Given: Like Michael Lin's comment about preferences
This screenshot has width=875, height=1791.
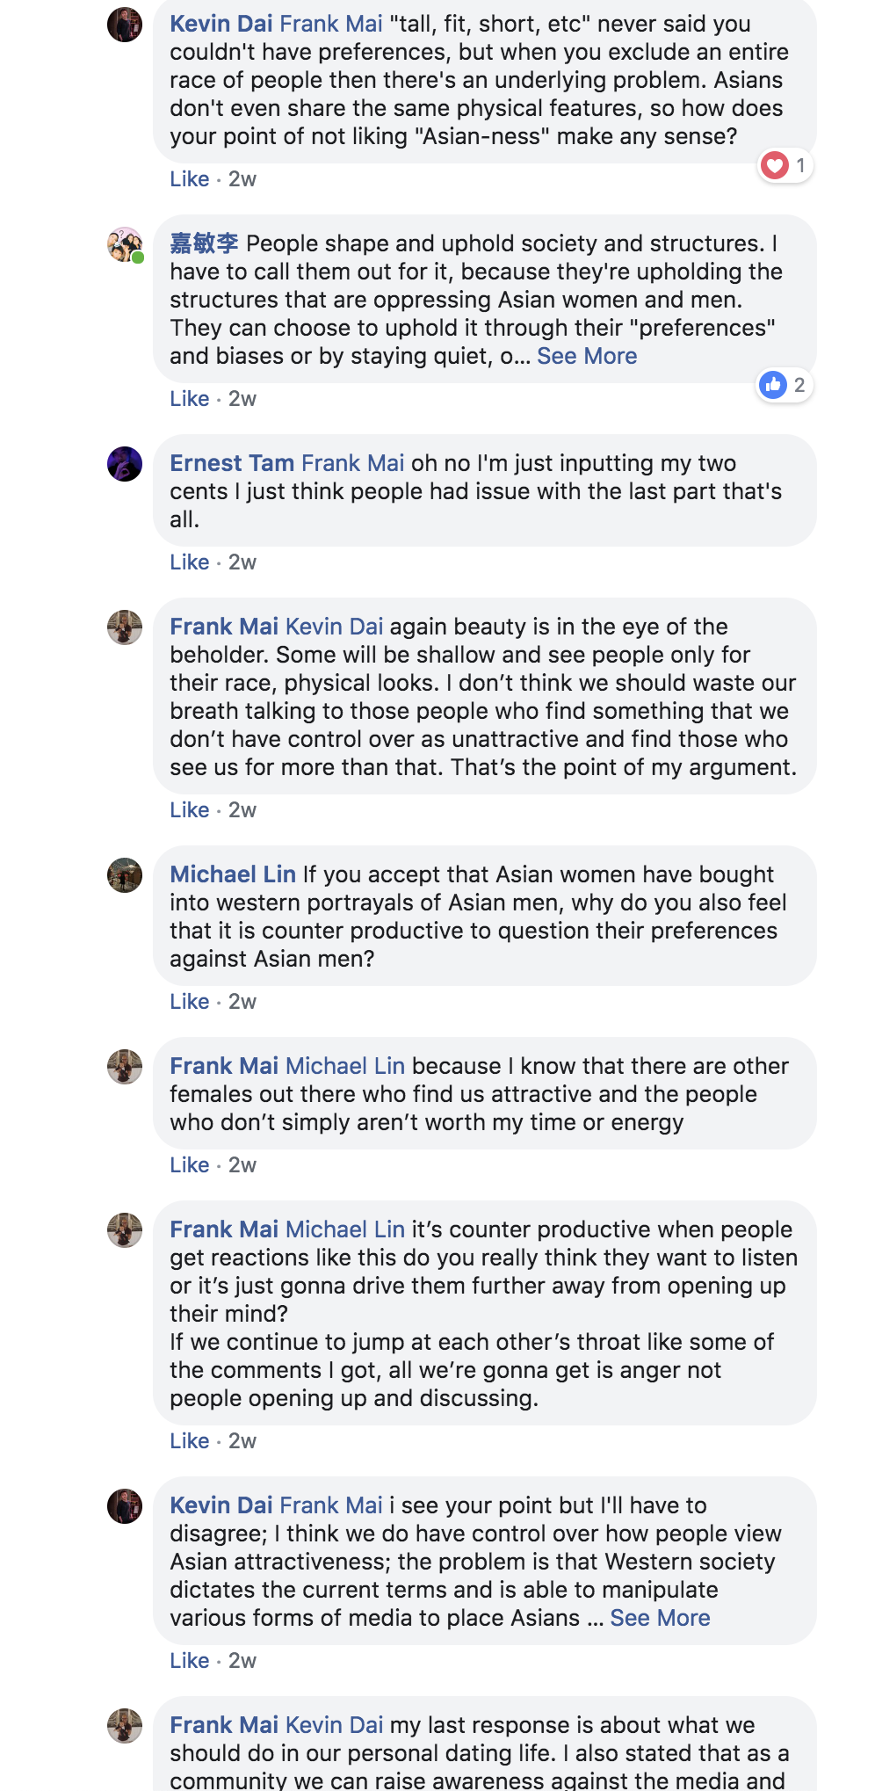Looking at the screenshot, I should 189,1001.
